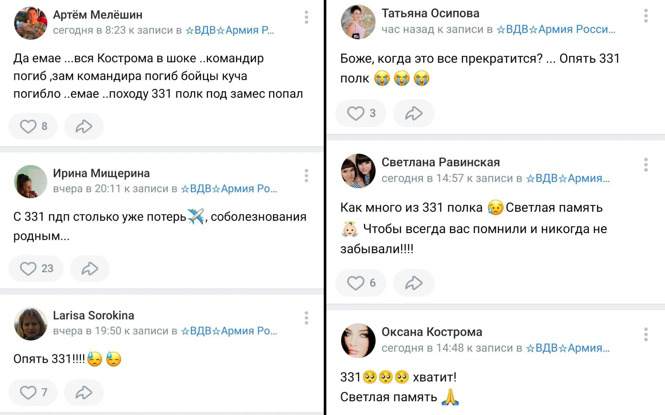665x415 pixels.
Task: Share Larisa Sorokina's comment
Action: [84, 393]
